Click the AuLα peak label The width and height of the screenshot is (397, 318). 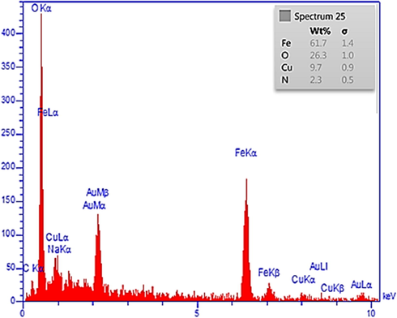(361, 285)
